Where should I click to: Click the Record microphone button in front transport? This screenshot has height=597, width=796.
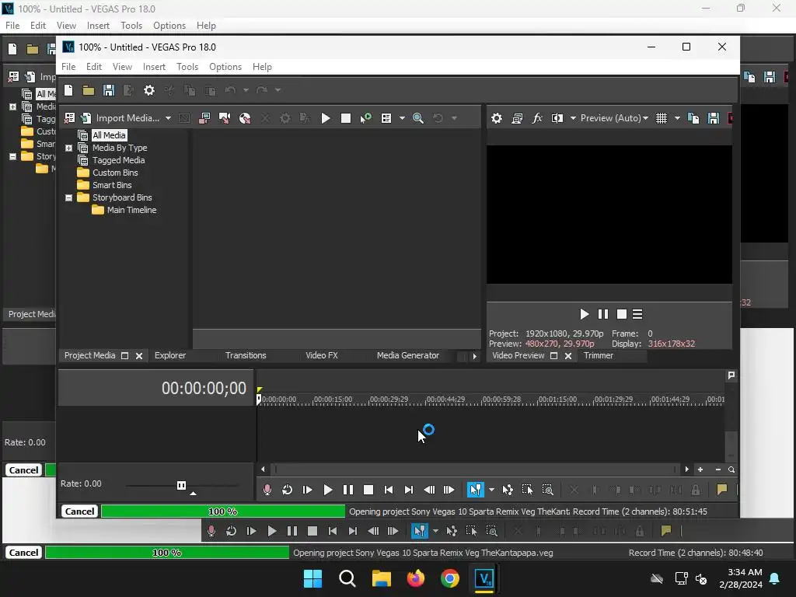pos(267,490)
